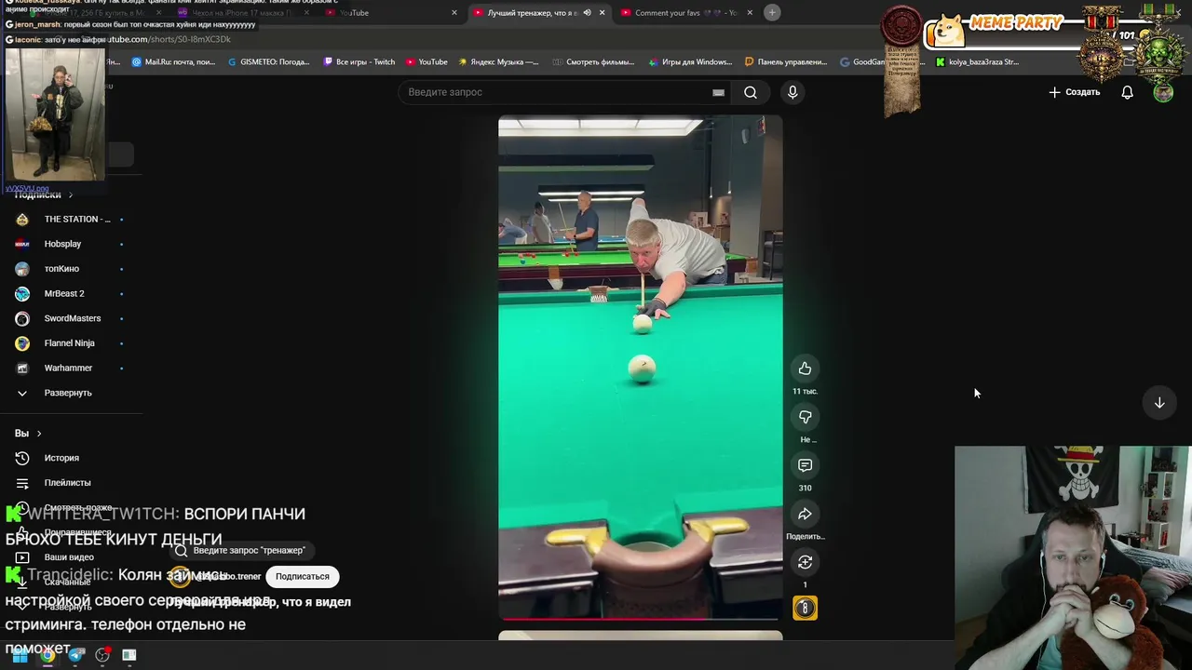Open Скачанные in the sidebar

[70, 582]
